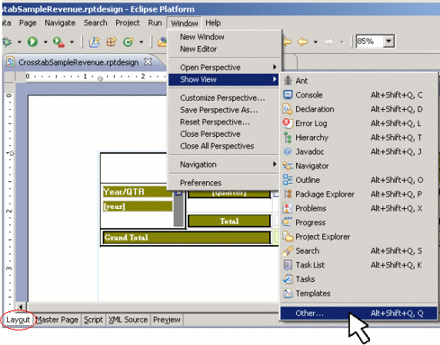Click the greyed Forward arrow icon
440x345 pixels.
tap(328, 42)
